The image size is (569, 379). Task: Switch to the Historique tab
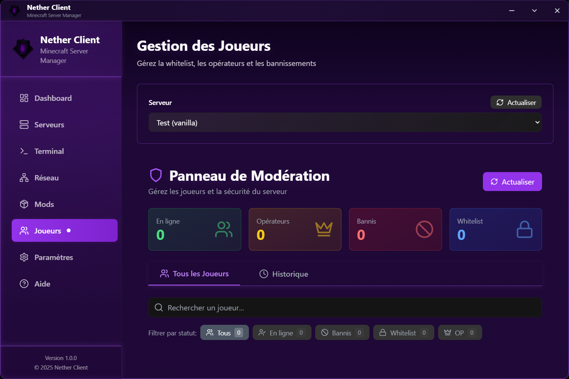click(283, 274)
